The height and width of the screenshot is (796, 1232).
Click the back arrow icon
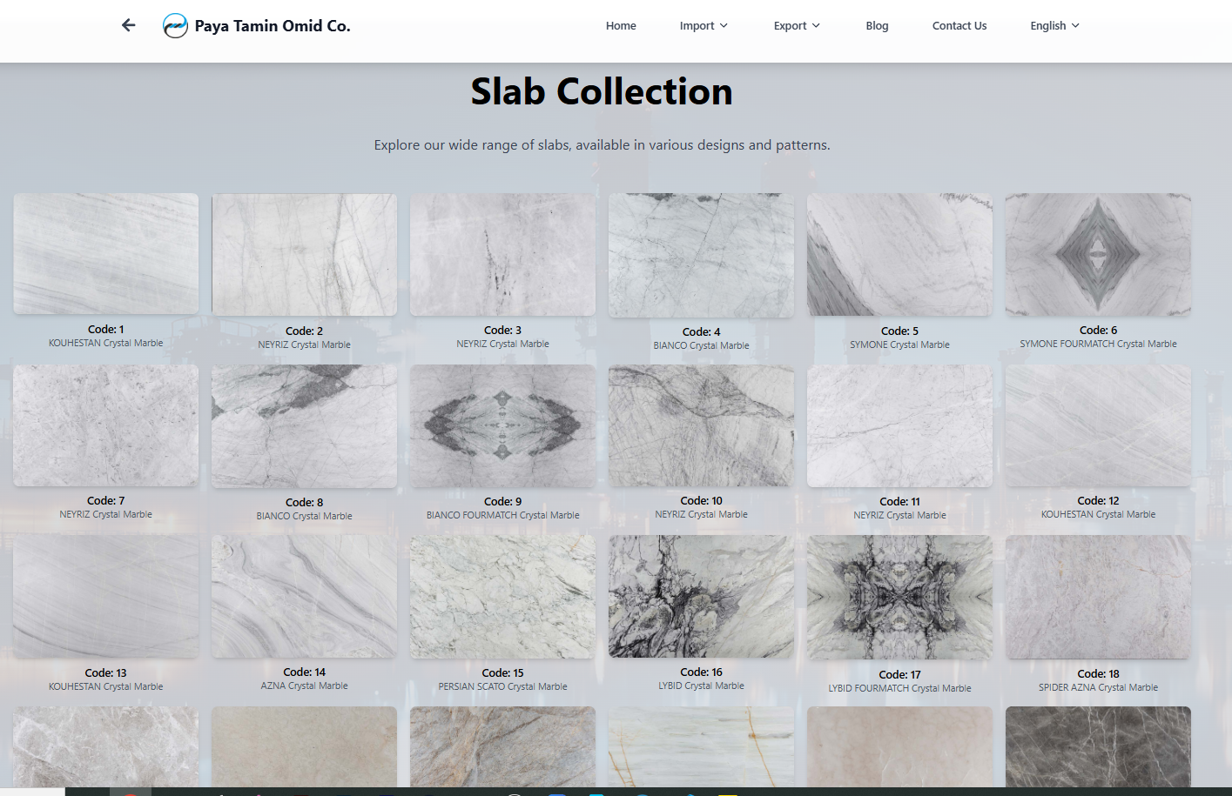tap(129, 25)
